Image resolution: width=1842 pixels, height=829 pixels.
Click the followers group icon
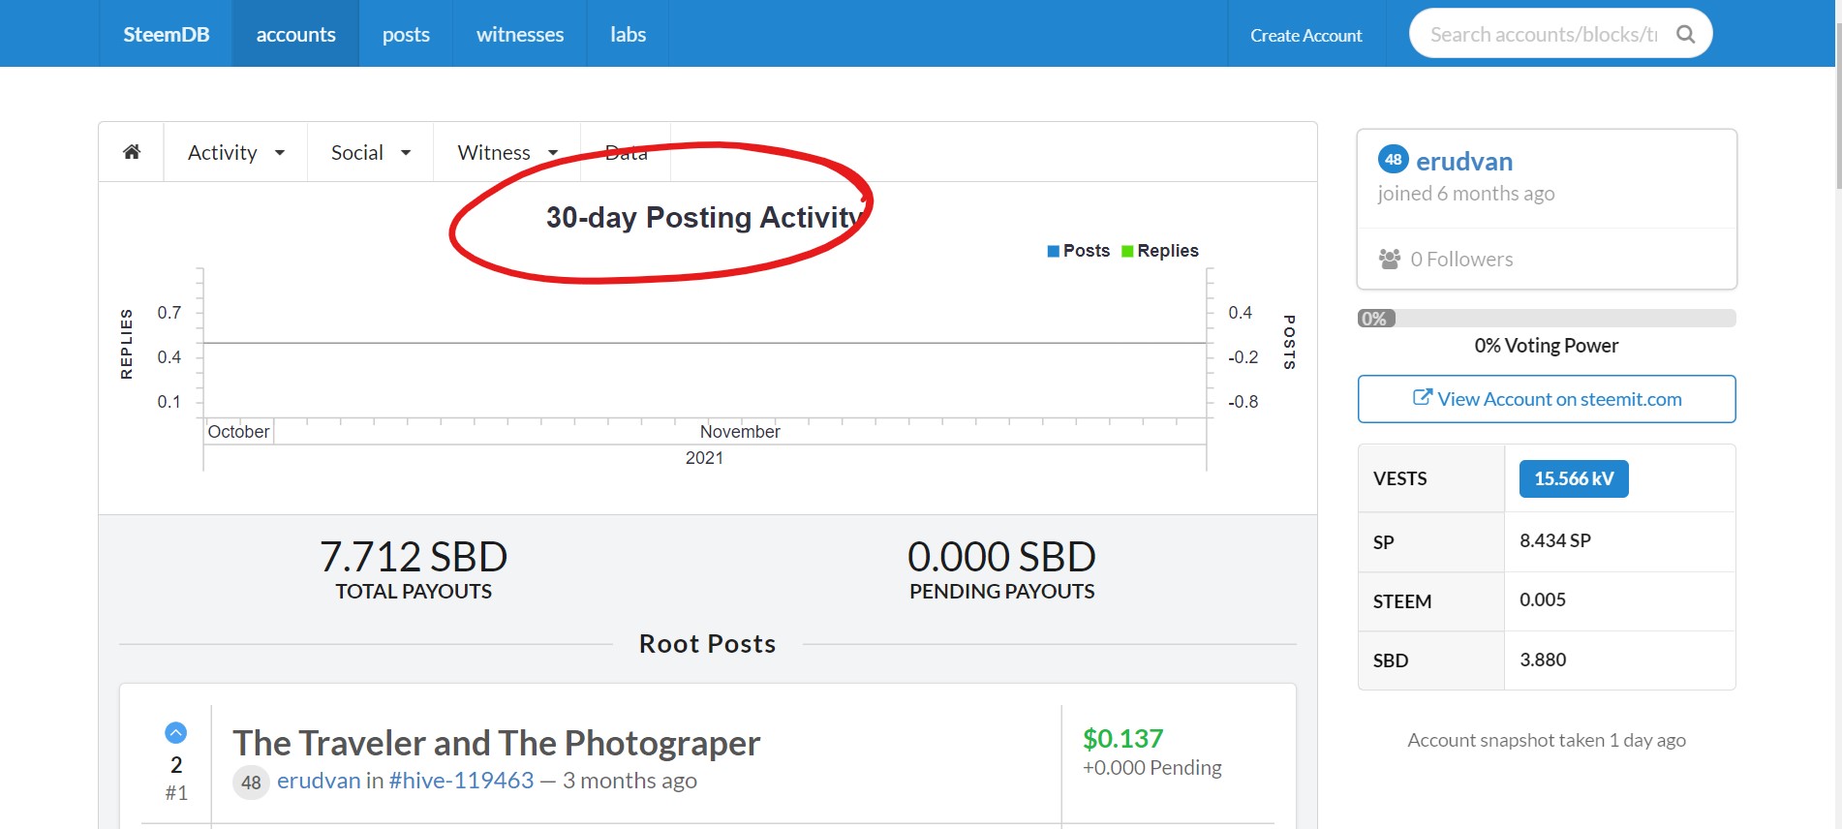[1390, 259]
